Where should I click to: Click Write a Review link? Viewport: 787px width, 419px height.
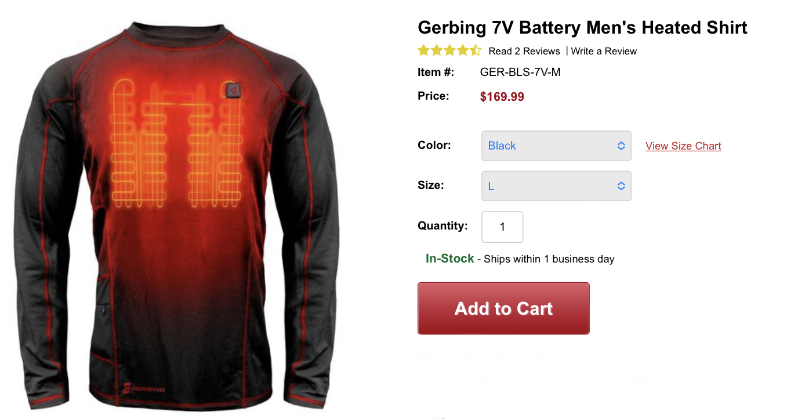(x=604, y=51)
